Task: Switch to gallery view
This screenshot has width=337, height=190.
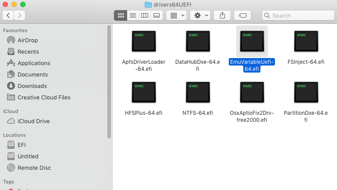Action: click(157, 15)
